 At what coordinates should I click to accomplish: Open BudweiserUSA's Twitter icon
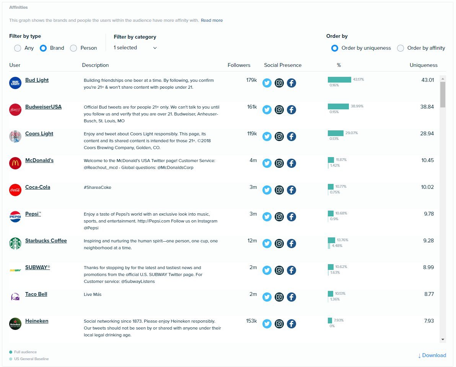coord(267,110)
